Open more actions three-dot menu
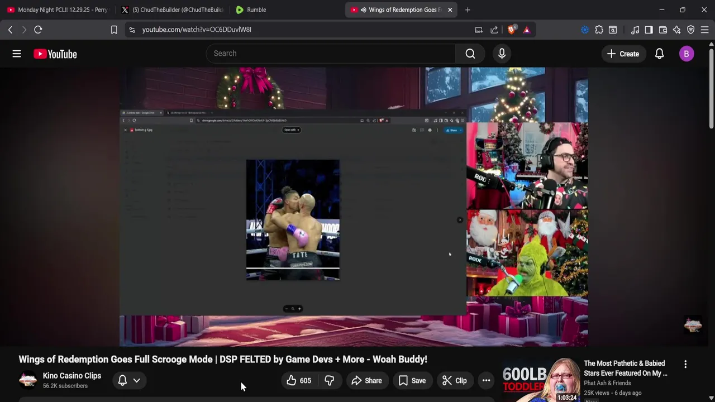 487,381
